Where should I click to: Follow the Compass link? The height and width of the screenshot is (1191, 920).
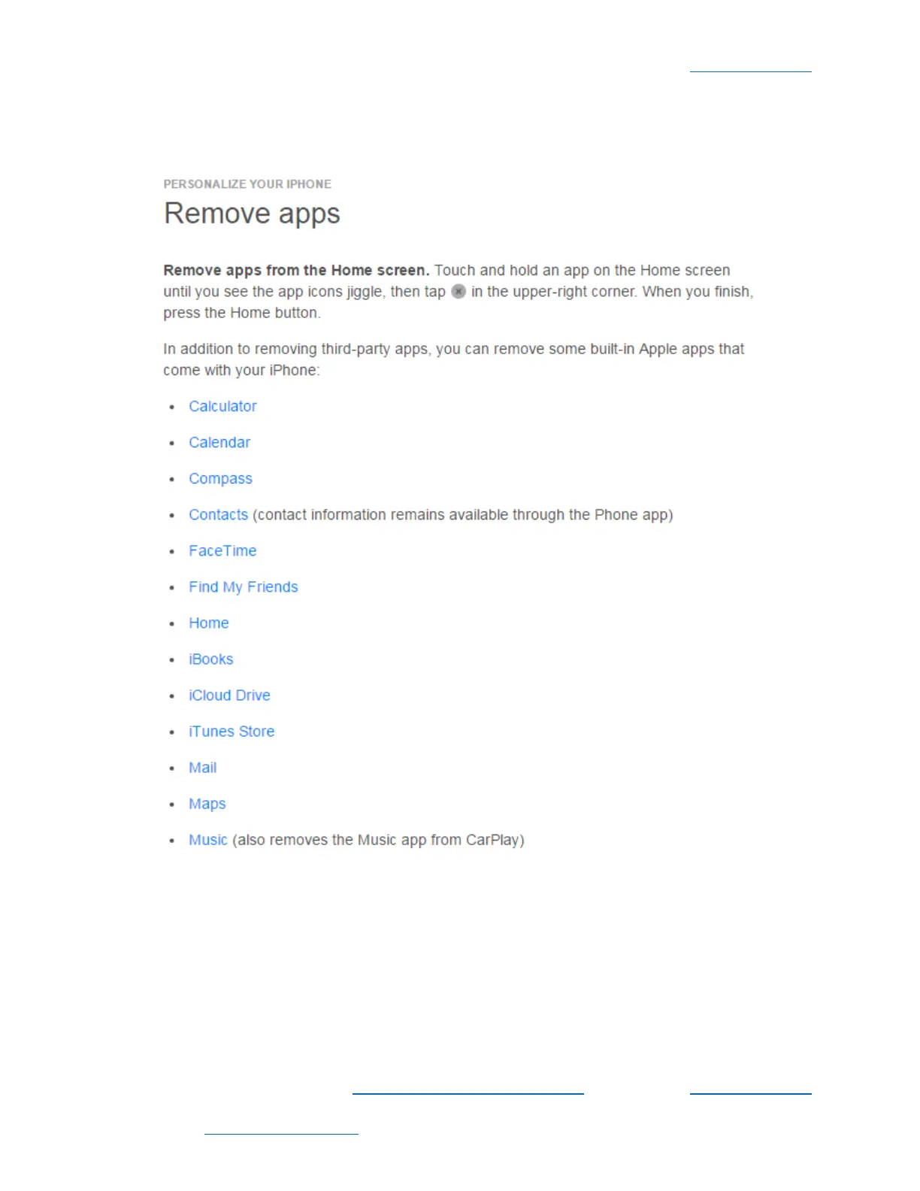pyautogui.click(x=220, y=479)
